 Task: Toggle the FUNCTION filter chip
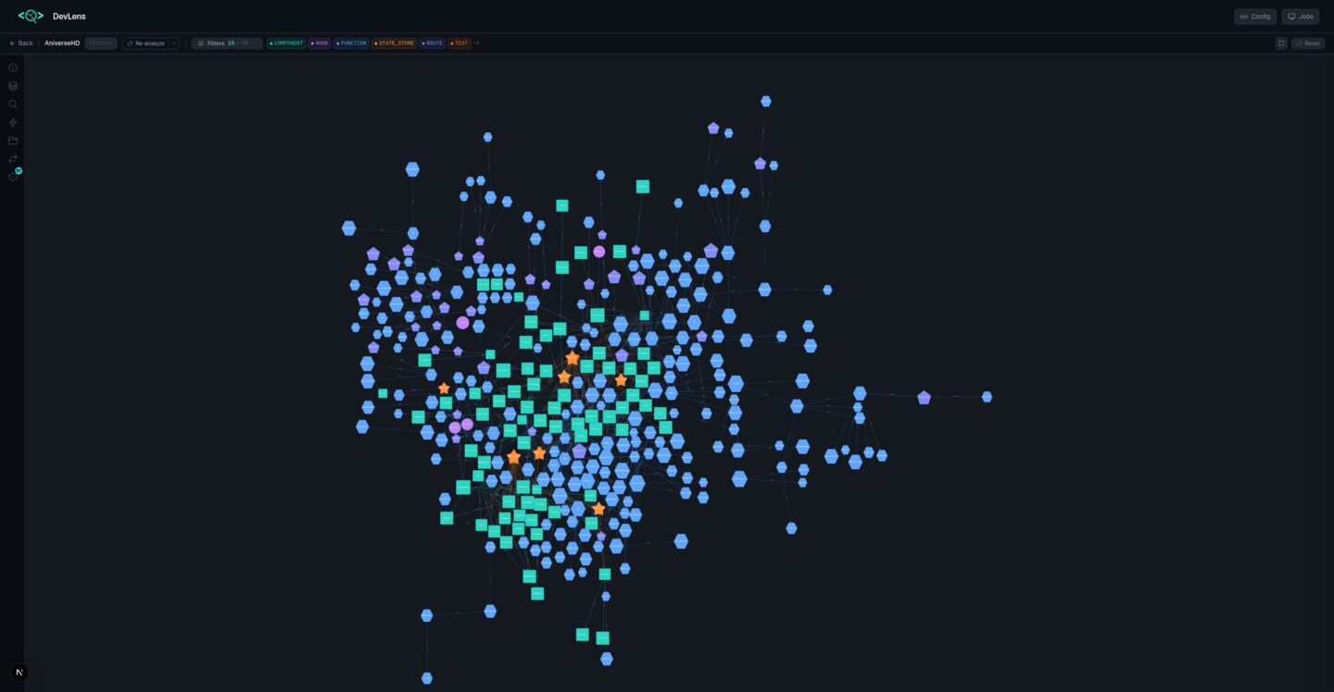[x=351, y=43]
